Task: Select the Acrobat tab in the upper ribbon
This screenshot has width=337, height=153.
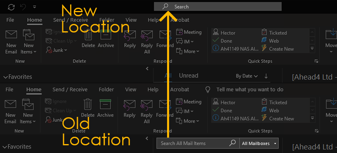Action: [180, 20]
